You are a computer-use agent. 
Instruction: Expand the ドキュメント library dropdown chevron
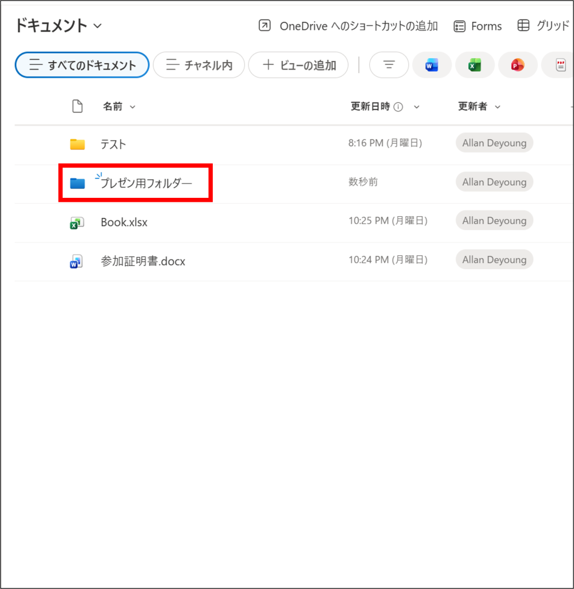click(x=97, y=26)
